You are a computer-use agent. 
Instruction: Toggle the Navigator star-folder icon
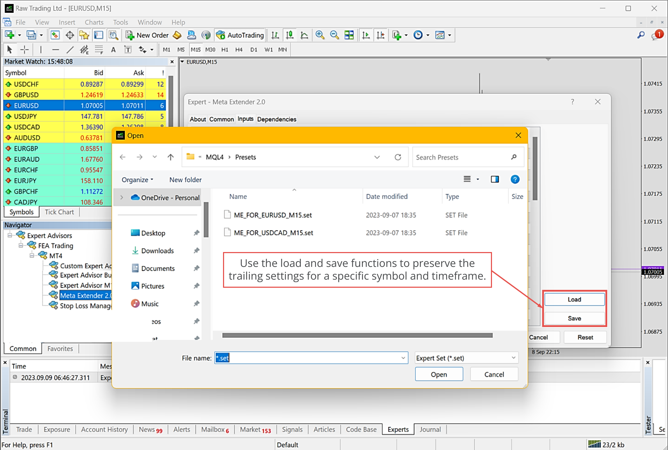click(84, 35)
